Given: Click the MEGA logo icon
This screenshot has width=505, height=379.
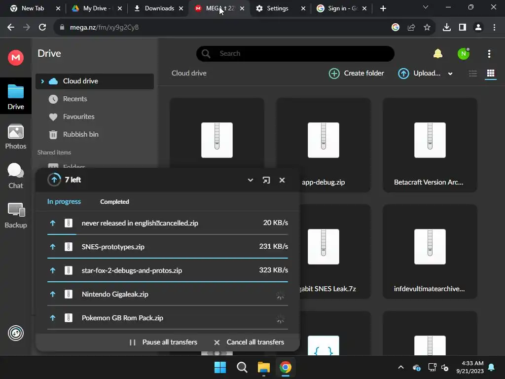Looking at the screenshot, I should coord(15,58).
